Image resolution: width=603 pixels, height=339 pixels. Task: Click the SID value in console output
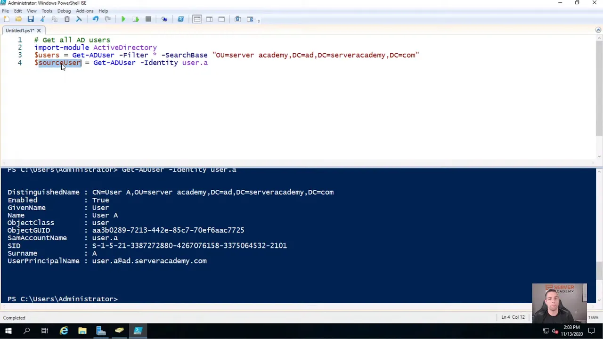[x=189, y=245]
